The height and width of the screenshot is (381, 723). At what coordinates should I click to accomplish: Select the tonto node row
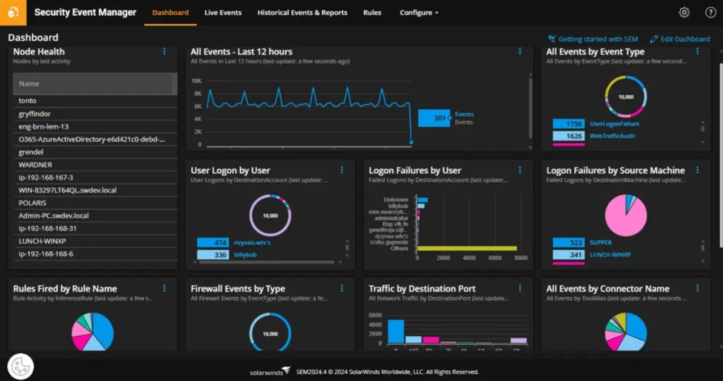(x=95, y=101)
